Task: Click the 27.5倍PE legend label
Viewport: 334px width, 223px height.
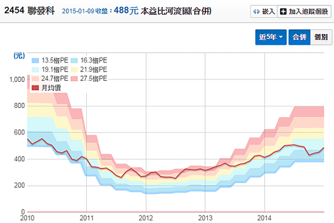Action: [x=94, y=79]
